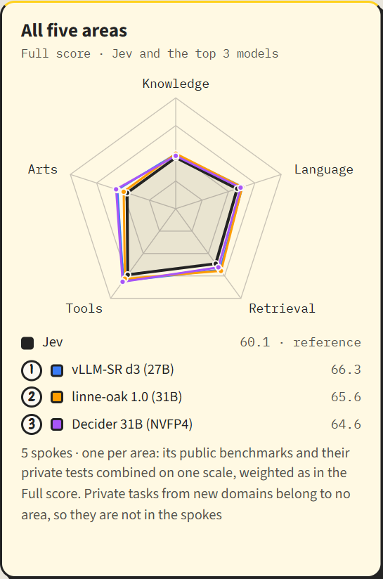Viewport: 383px width, 579px height.
Task: Click the purple Tools data point
Action: [x=123, y=281]
